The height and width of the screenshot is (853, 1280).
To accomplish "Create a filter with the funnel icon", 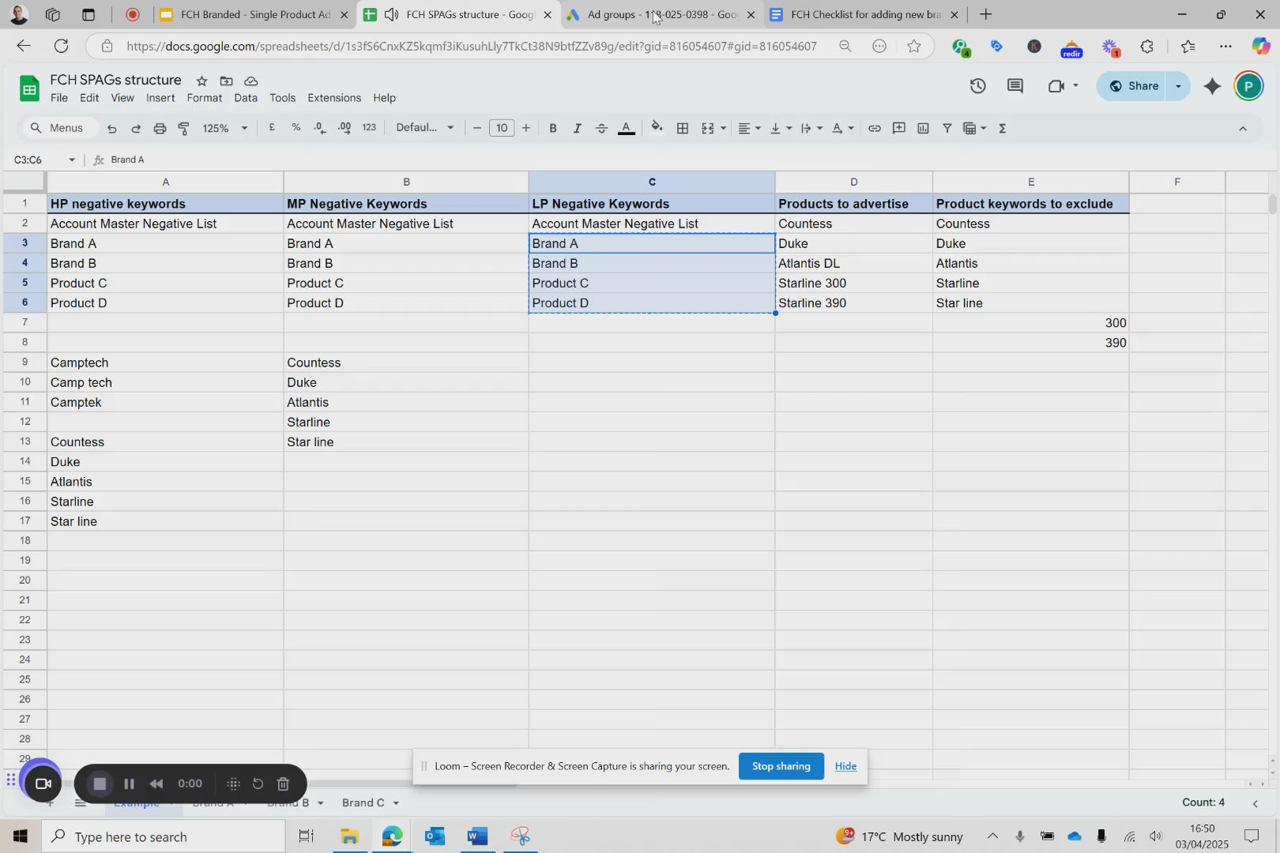I will click(947, 128).
